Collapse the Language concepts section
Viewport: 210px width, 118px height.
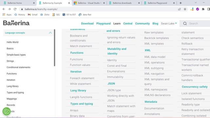click(50, 33)
